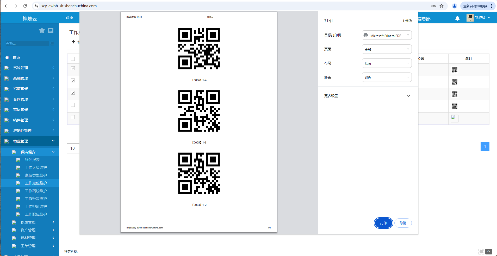497x256 pixels.
Task: Collapse the 保洁保安 submenu
Action: 30,152
